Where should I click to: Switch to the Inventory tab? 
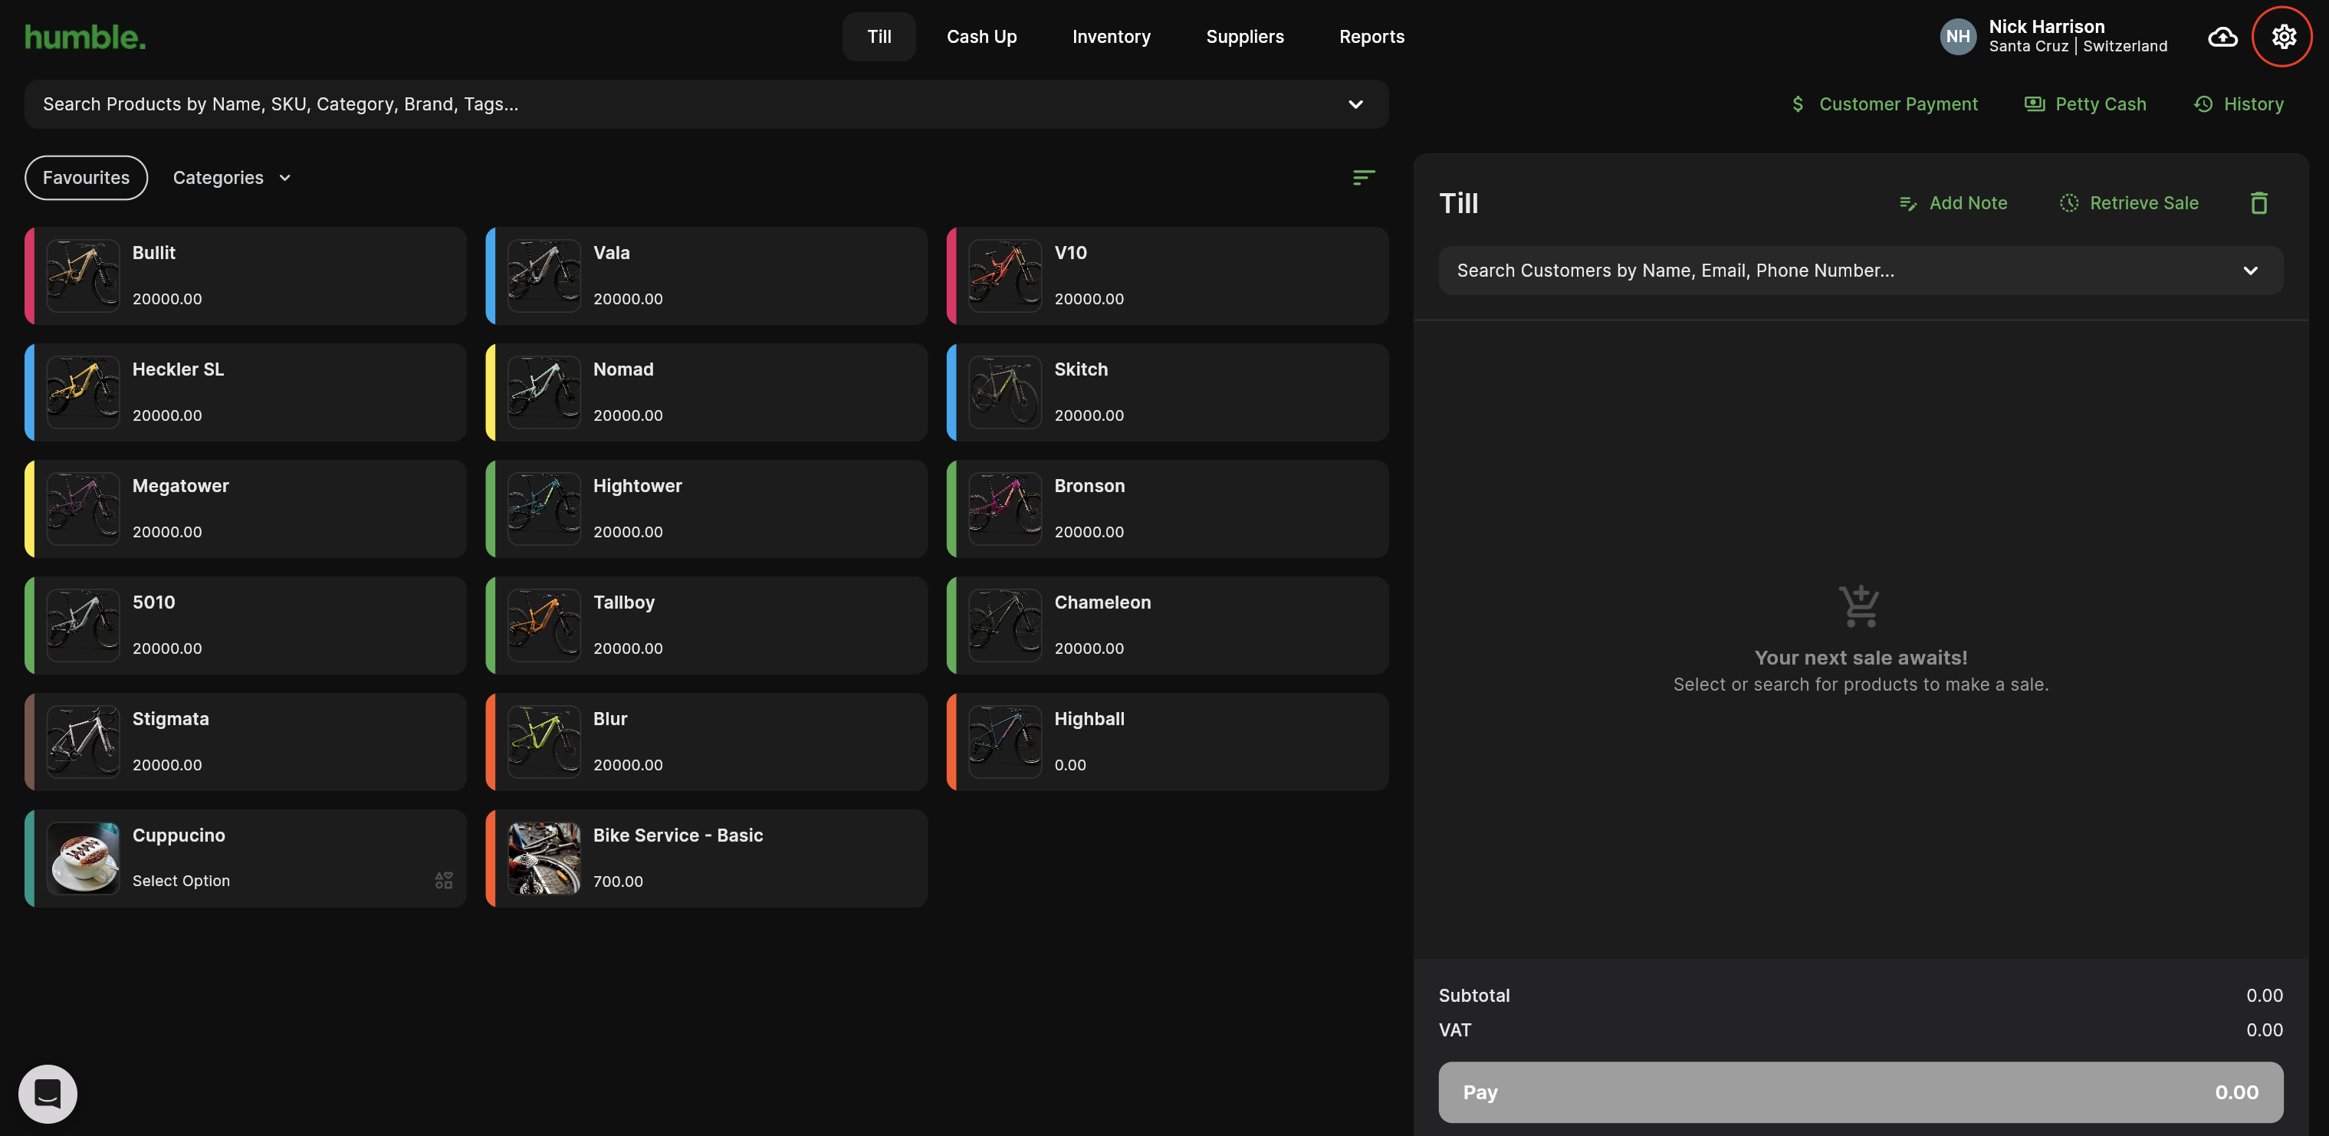click(1111, 36)
